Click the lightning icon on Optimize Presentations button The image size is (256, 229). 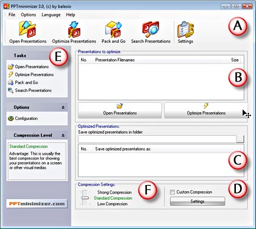click(206, 106)
